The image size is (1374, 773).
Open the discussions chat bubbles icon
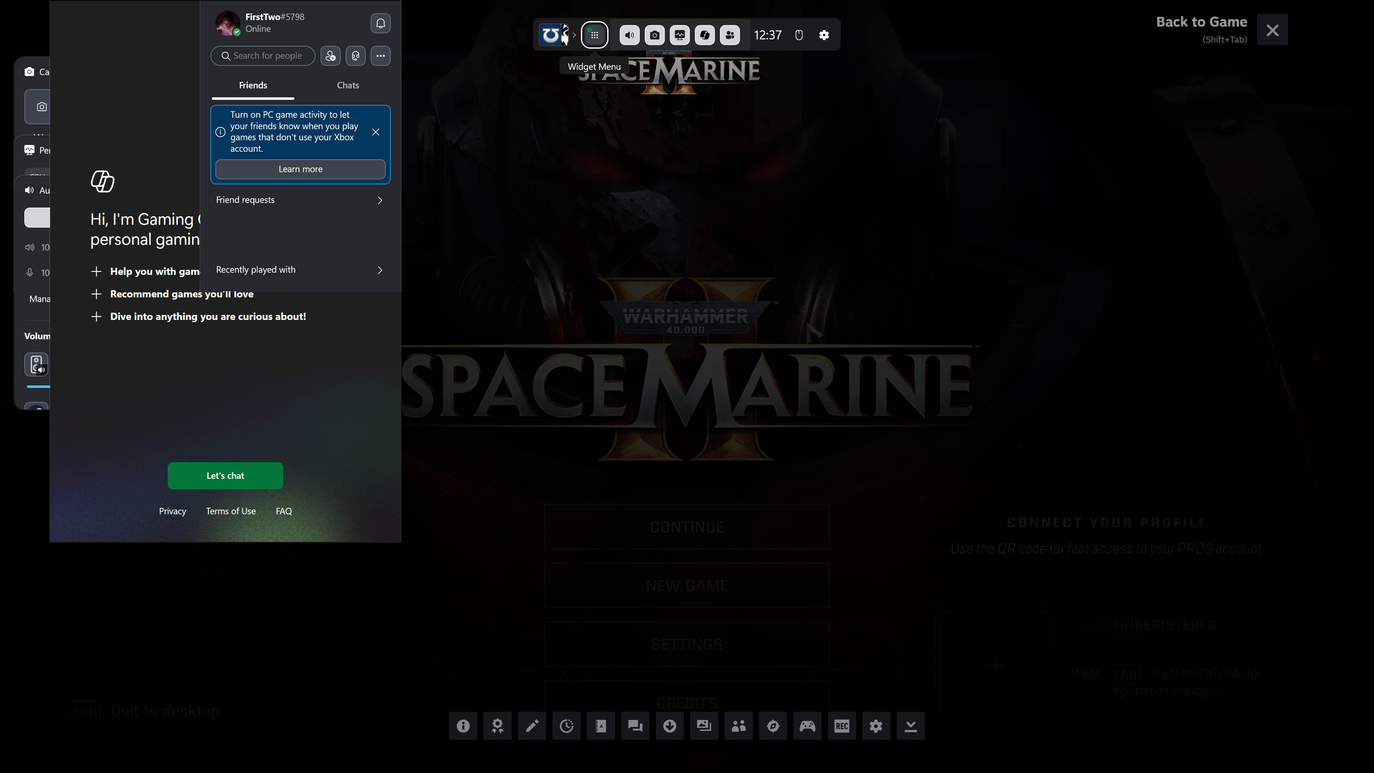635,726
